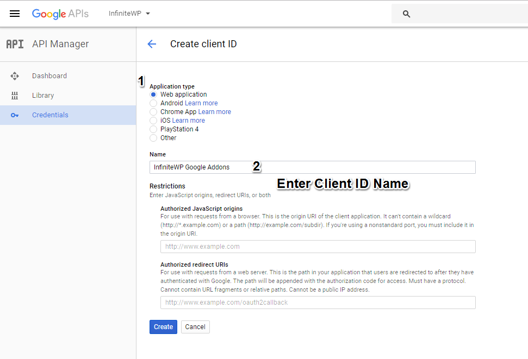Open Credentials in the sidebar
This screenshot has height=359, width=528.
(x=68, y=115)
